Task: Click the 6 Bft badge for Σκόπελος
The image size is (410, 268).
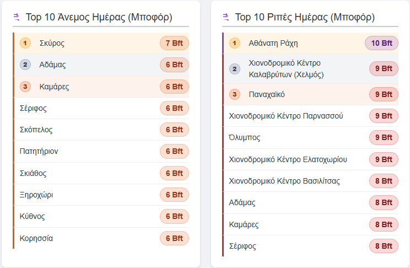Action: pyautogui.click(x=174, y=130)
